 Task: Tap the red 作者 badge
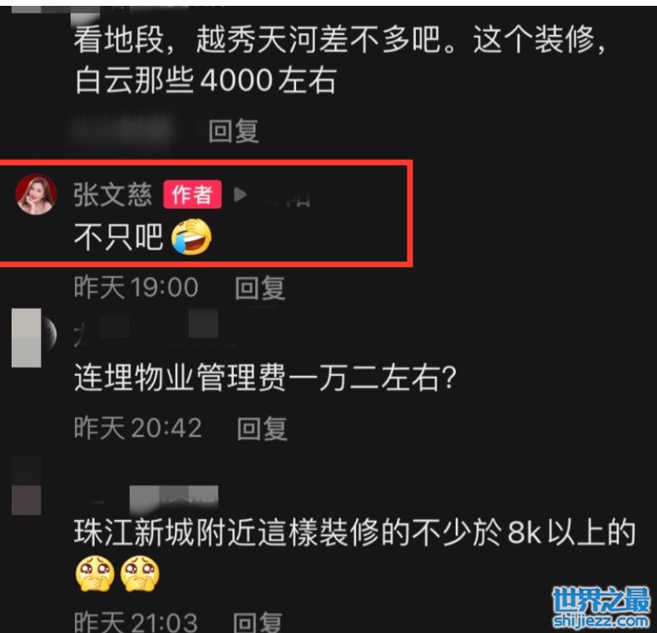coord(192,195)
